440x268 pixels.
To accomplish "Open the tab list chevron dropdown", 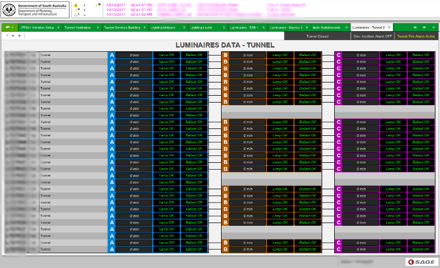I will point(434,27).
